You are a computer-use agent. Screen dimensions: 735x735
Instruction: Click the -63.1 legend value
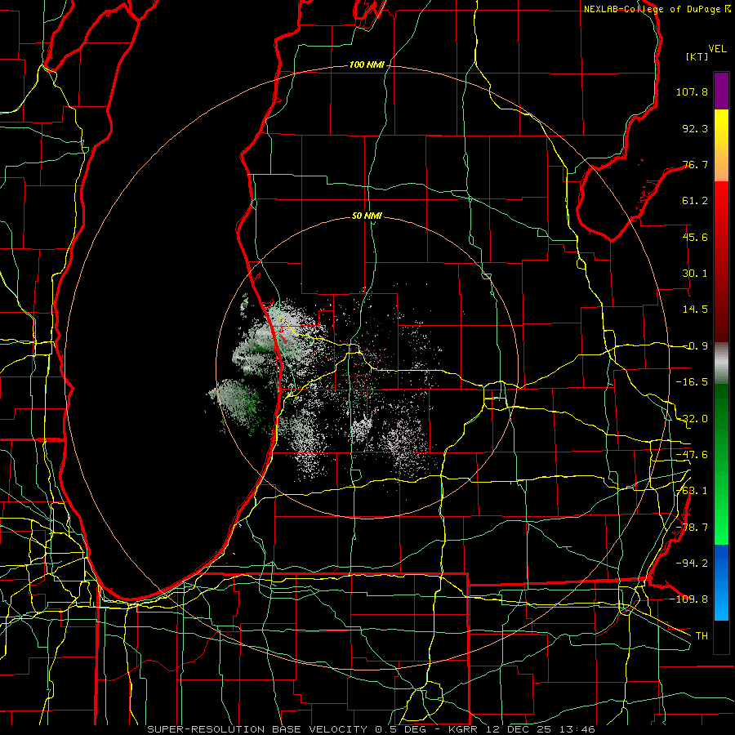(692, 491)
